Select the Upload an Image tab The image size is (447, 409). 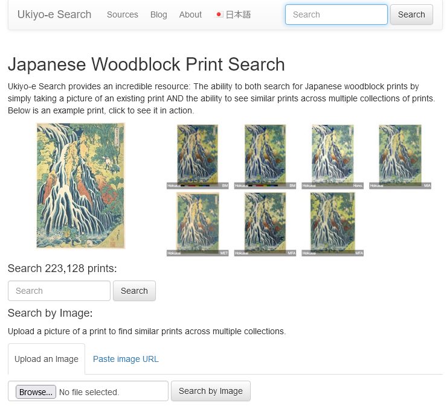point(47,359)
